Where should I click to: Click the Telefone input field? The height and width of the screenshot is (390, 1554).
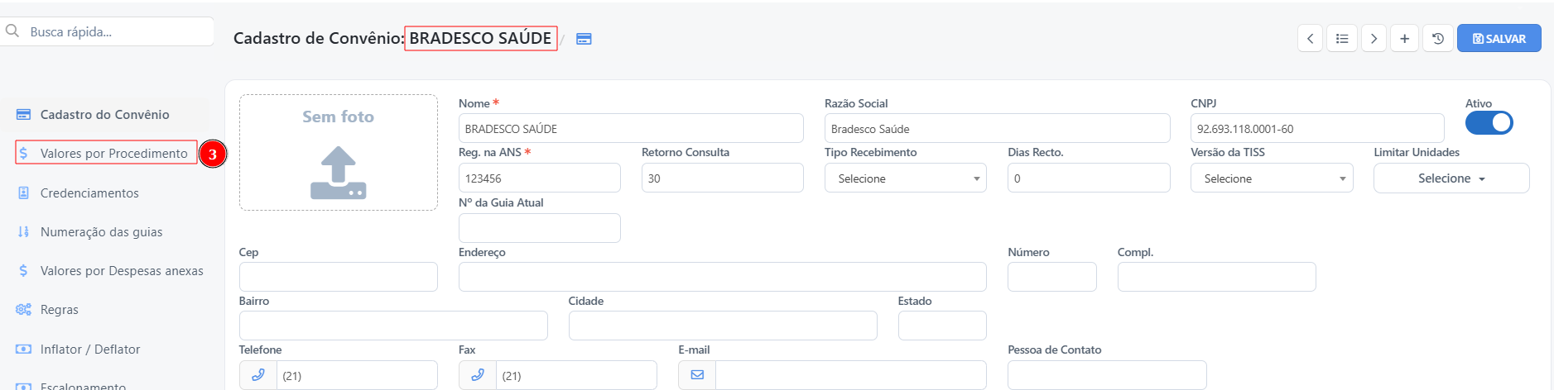[x=357, y=375]
